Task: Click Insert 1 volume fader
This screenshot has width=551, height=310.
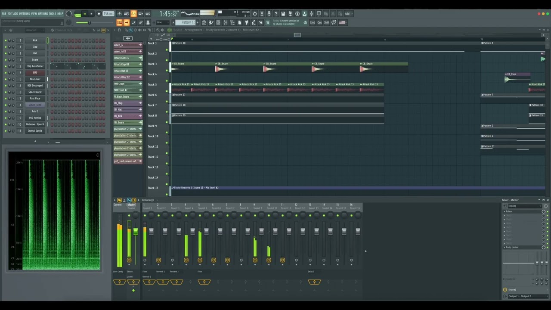Action: [151, 231]
